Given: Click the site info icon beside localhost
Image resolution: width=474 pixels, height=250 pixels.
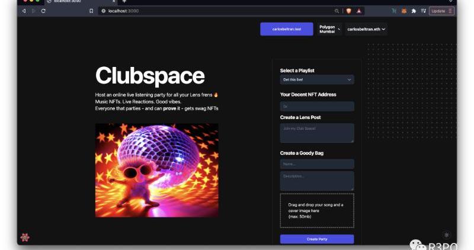Looking at the screenshot, I should pos(103,11).
